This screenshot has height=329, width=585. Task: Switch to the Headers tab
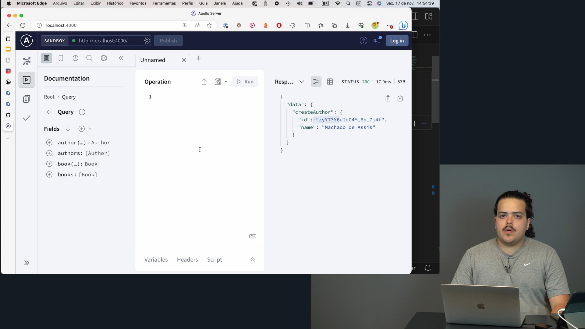[187, 260]
